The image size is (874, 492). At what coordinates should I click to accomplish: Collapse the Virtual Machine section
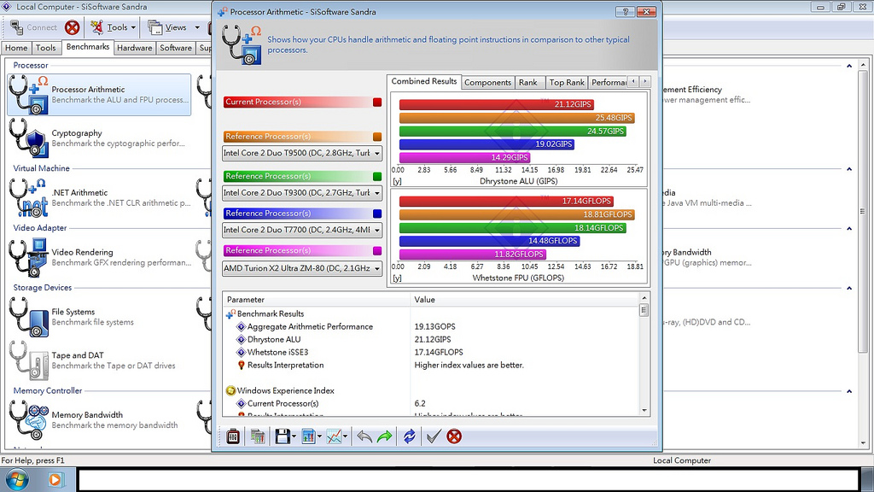tap(849, 169)
